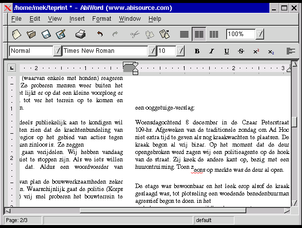Toggle italic text style

pyautogui.click(x=212, y=51)
